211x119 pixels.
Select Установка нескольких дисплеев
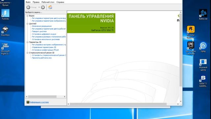(45, 39)
